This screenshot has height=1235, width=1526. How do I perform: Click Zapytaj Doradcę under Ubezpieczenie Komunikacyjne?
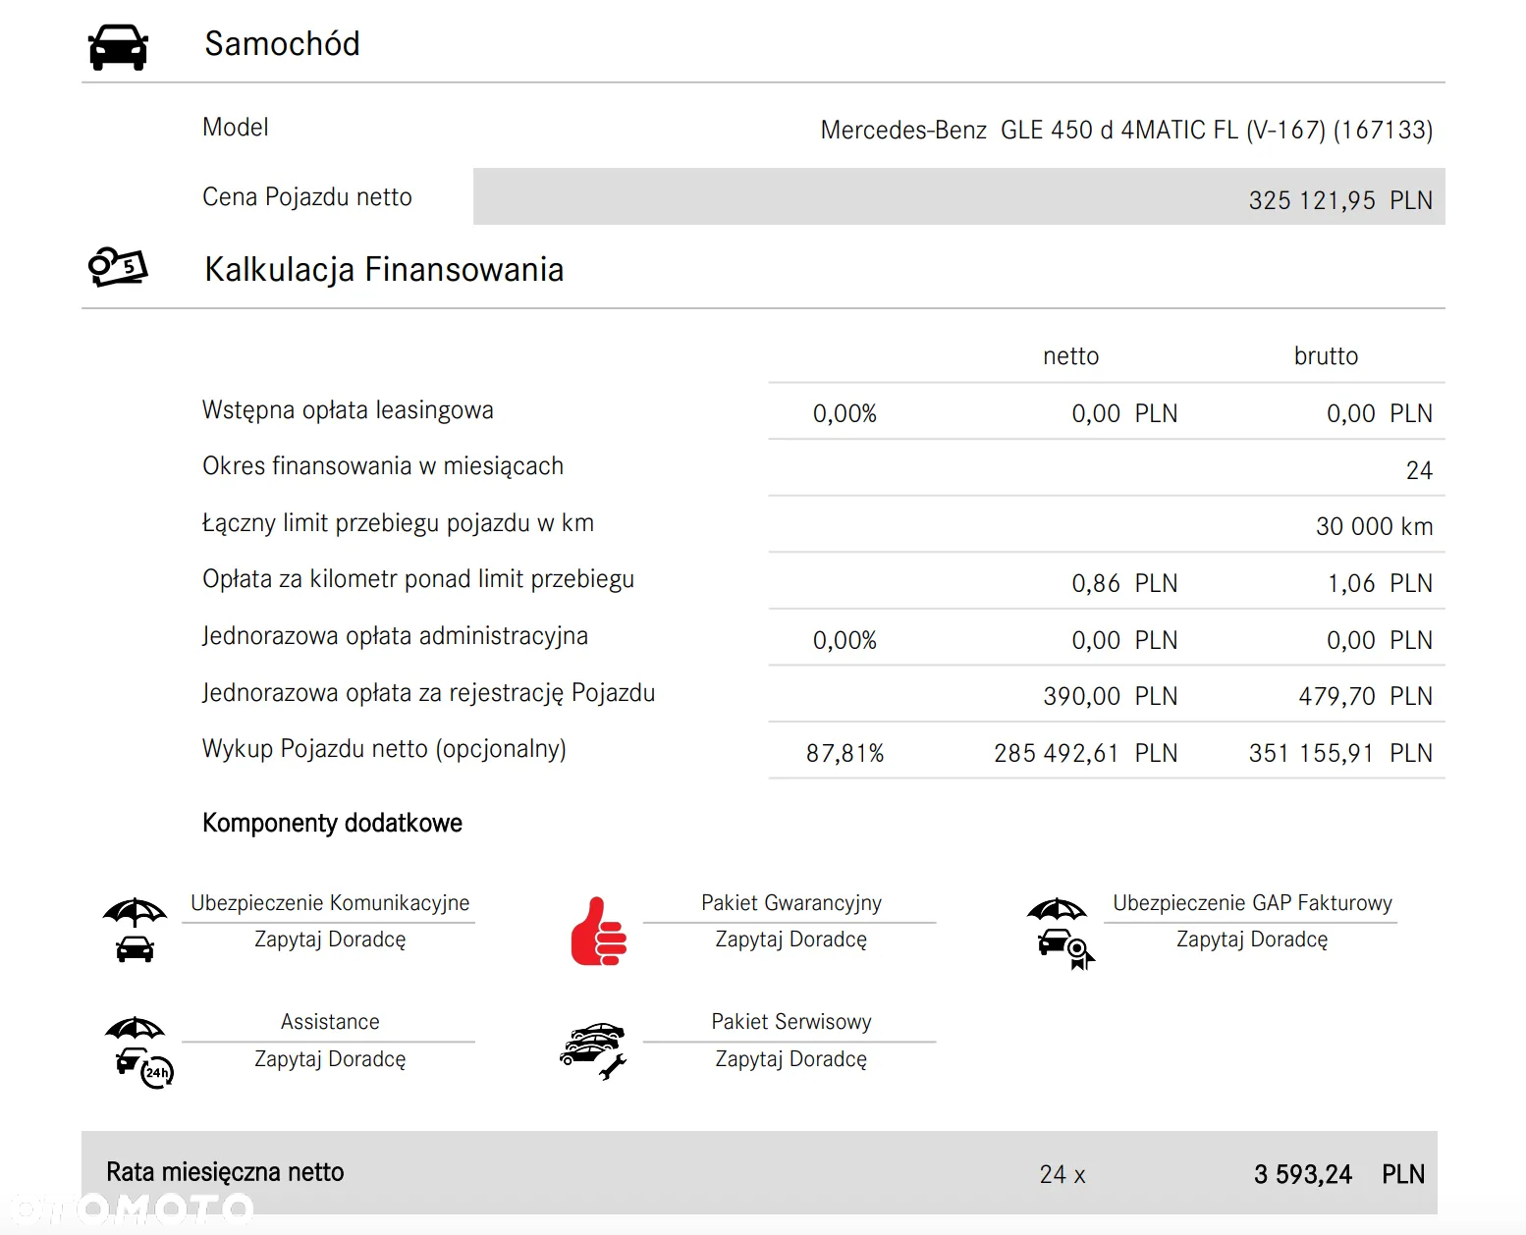tap(330, 940)
